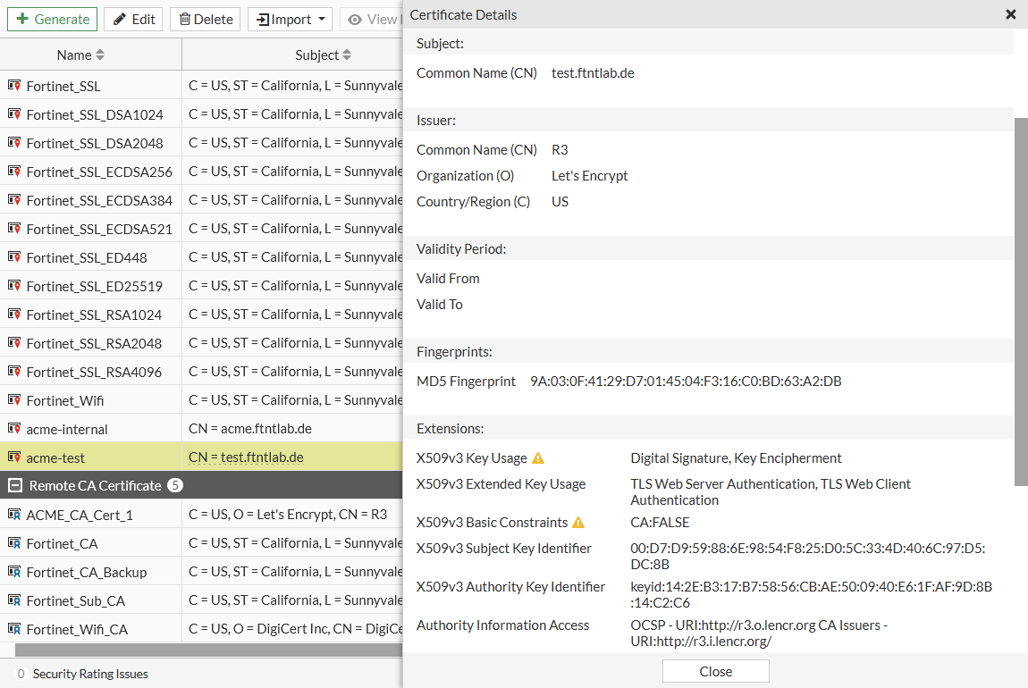Click the Close button in Certificate Details
This screenshot has width=1028, height=688.
[x=714, y=671]
